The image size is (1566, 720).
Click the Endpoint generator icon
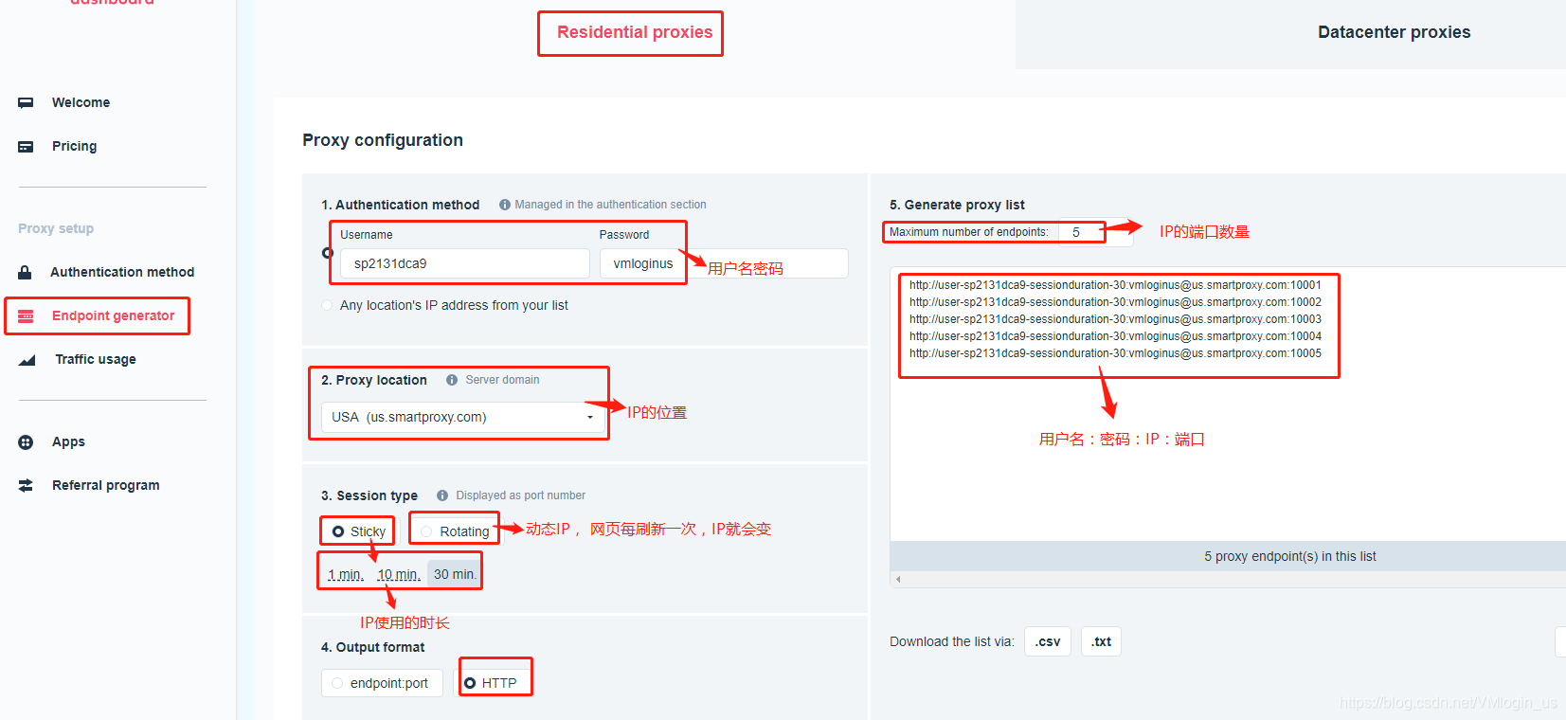point(26,315)
